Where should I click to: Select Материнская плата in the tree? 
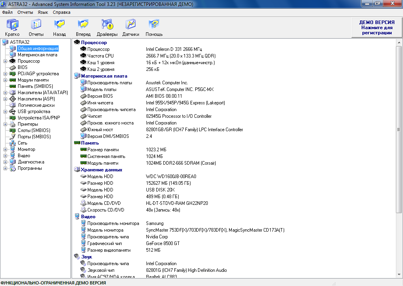(x=37, y=55)
